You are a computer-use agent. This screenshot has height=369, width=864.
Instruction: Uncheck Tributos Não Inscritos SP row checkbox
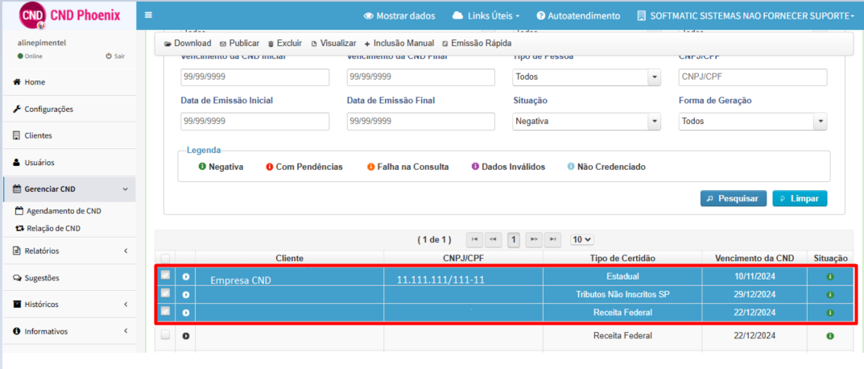(165, 293)
